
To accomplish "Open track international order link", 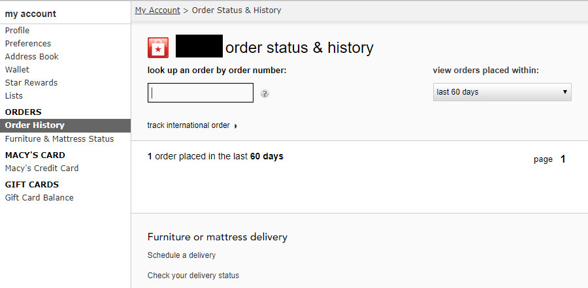I will click(x=188, y=125).
